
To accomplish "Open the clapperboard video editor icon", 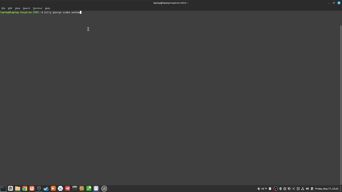I will tap(75, 189).
